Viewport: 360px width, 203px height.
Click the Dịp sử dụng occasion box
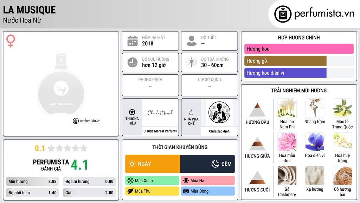[x=210, y=85]
